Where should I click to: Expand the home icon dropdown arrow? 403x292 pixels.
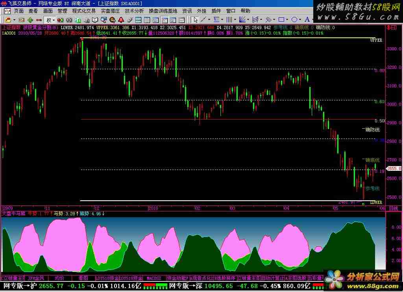(x=14, y=20)
